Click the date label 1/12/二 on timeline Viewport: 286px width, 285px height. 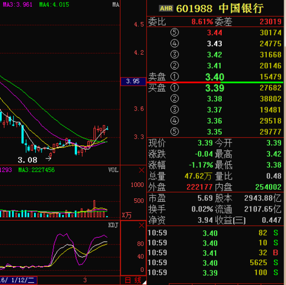pos(23,280)
